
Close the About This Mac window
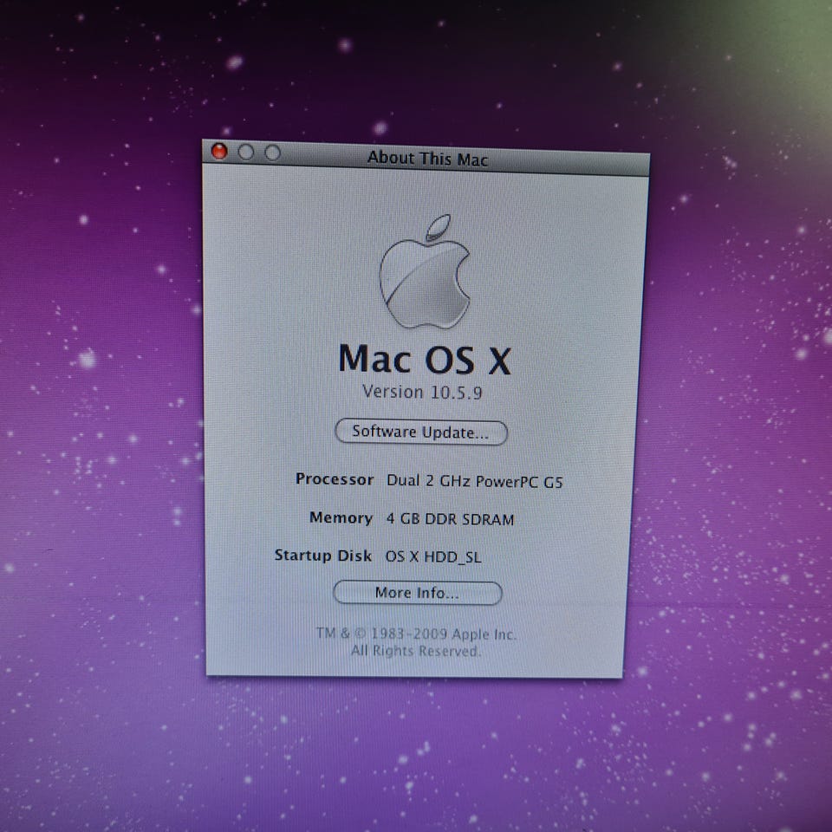(219, 152)
